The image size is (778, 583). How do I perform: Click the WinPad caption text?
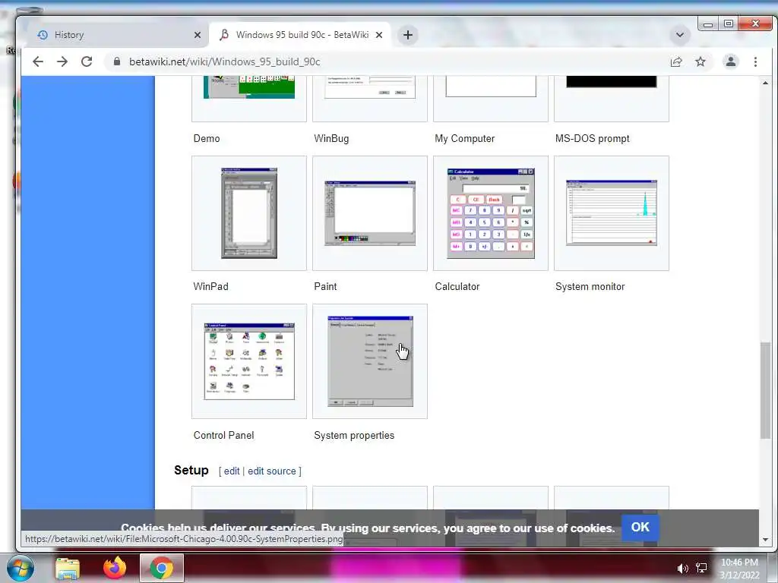click(211, 286)
